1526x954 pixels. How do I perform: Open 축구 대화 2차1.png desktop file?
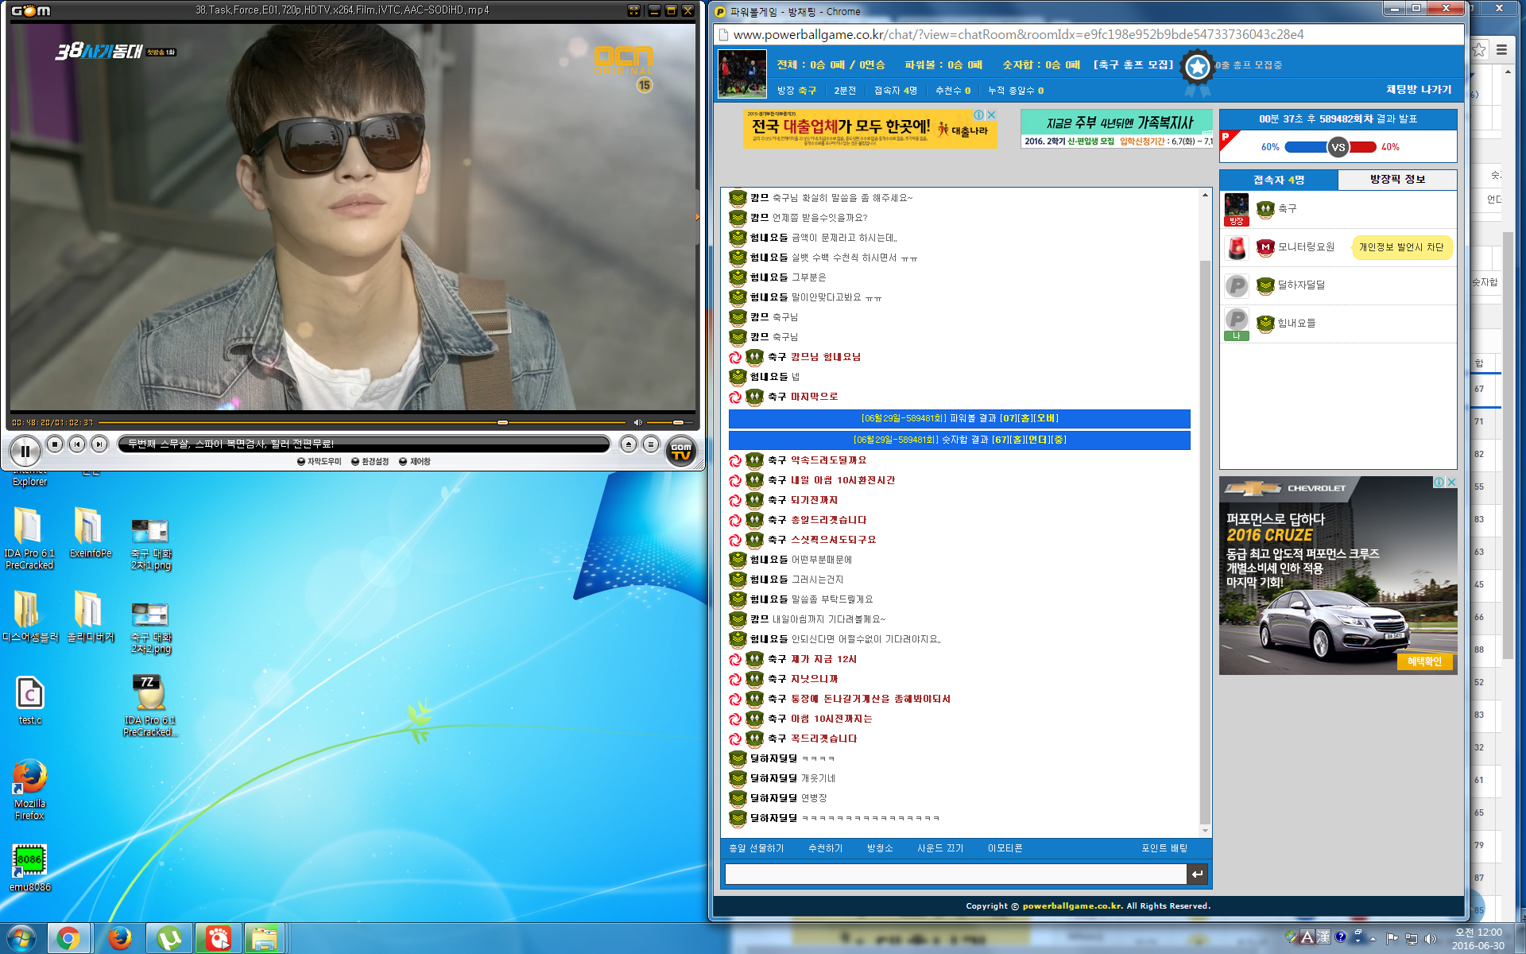(x=150, y=544)
